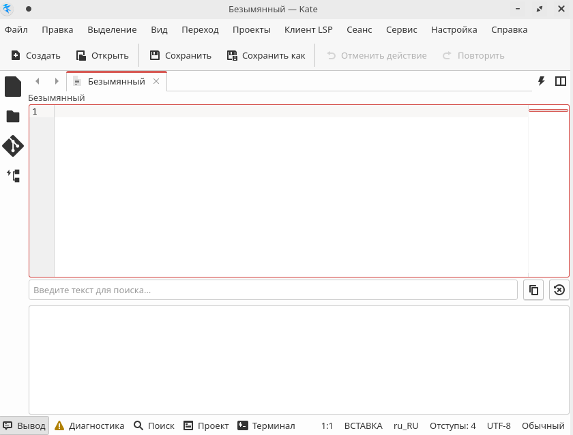573x435 pixels.
Task: Toggle the Терминал panel
Action: (266, 425)
